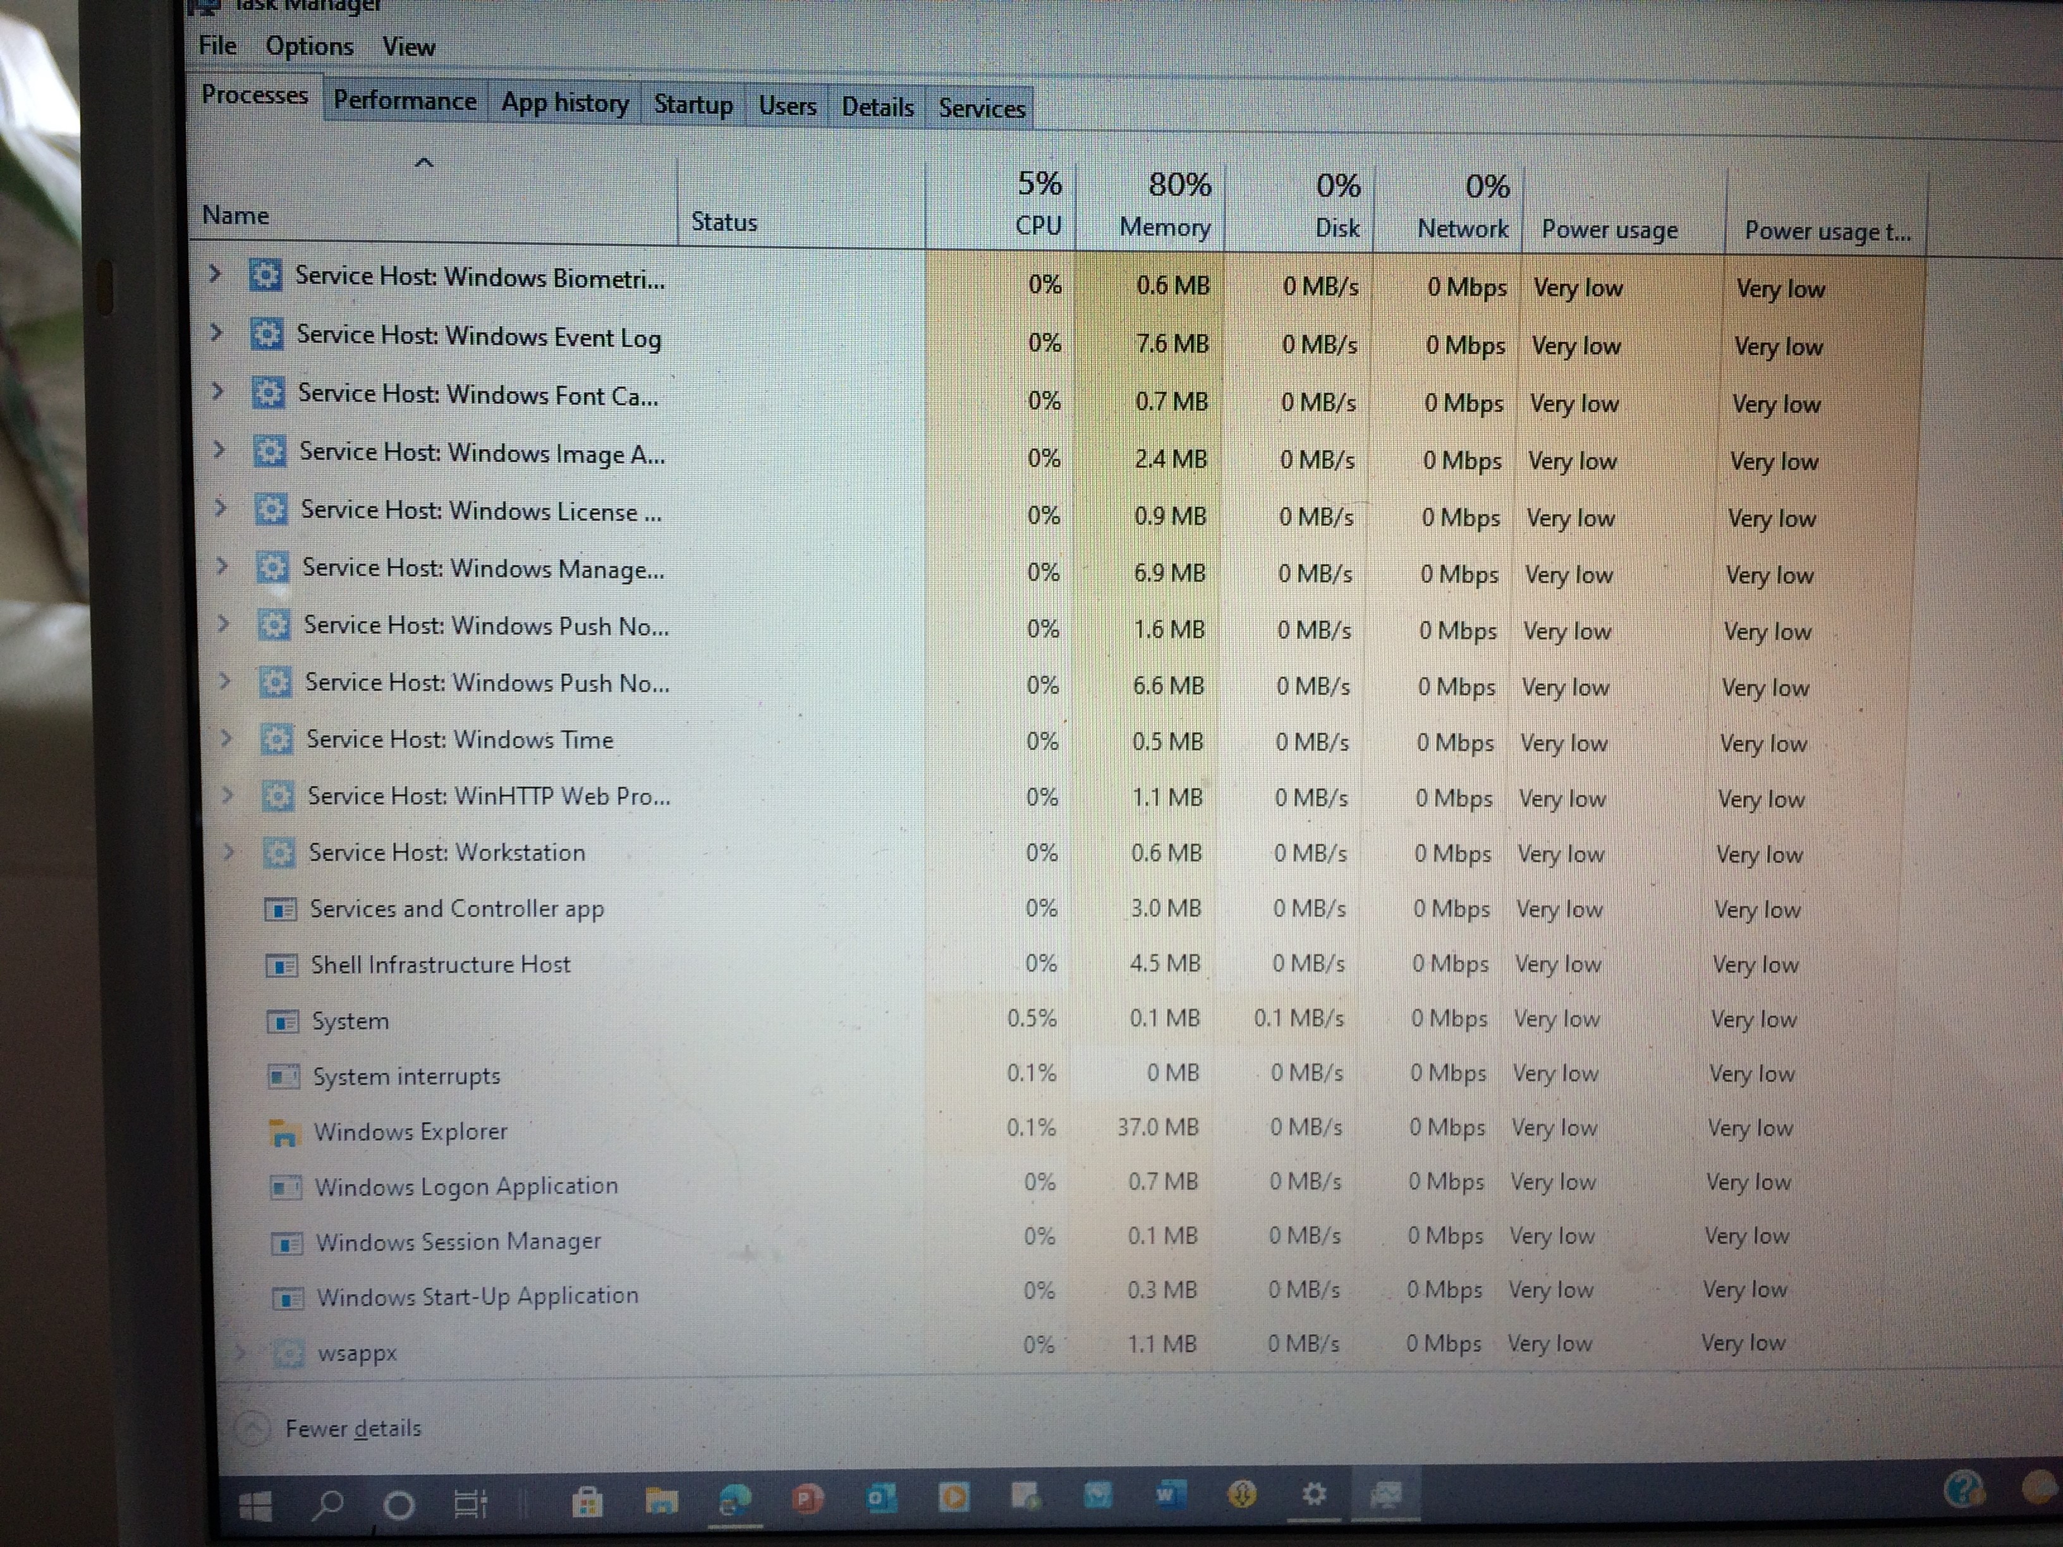Screen dimensions: 2063x1547
Task: Open the File menu
Action: point(217,45)
